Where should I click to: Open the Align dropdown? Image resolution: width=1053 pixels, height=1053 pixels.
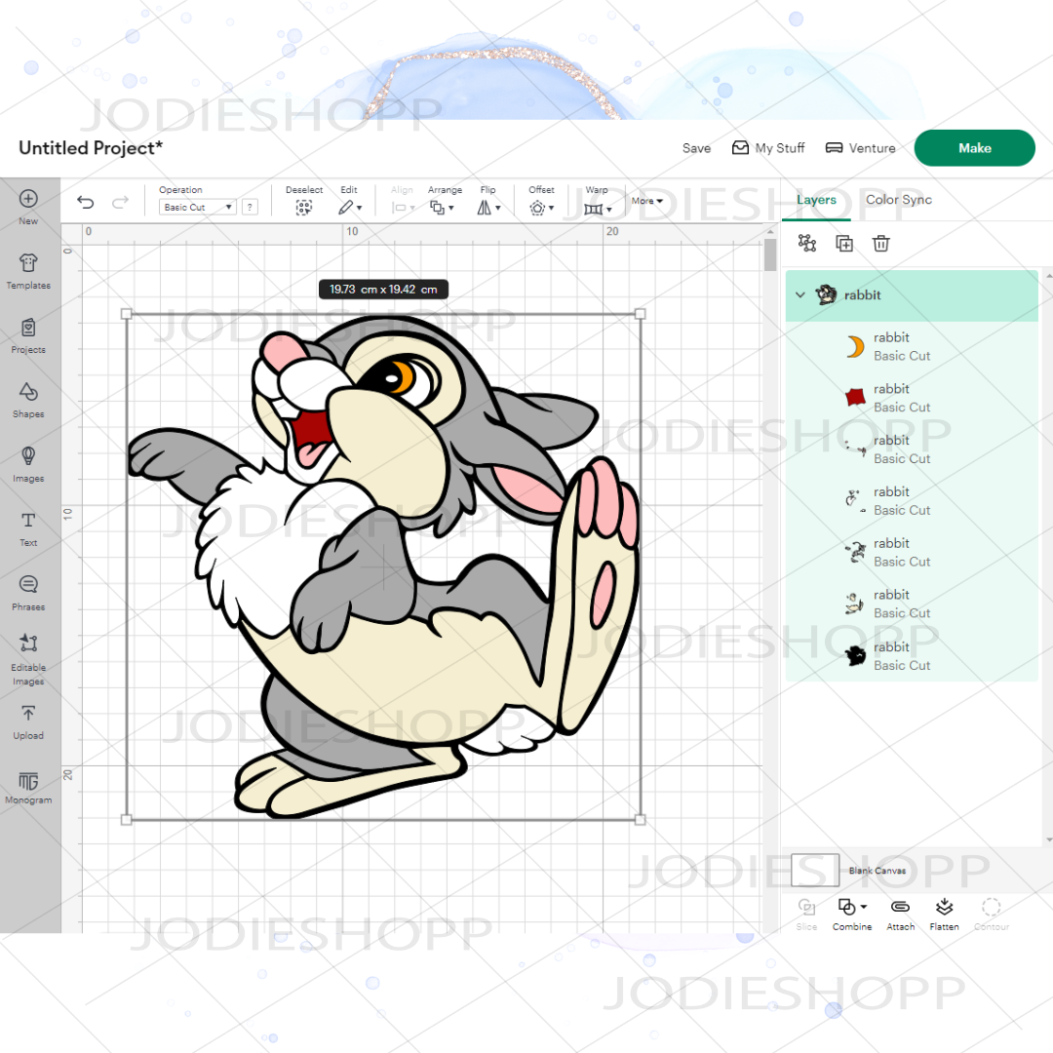pyautogui.click(x=404, y=208)
